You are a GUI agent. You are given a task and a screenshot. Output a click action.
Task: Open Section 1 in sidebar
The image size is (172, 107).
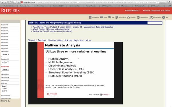(5, 25)
